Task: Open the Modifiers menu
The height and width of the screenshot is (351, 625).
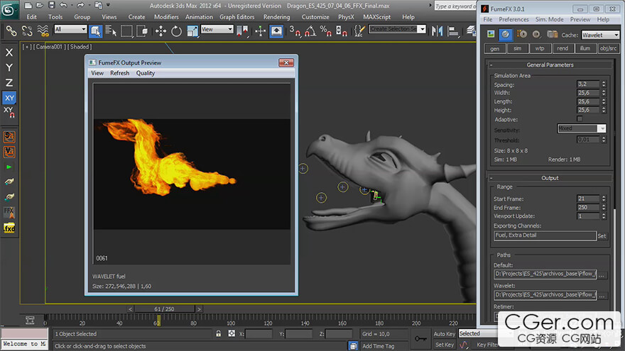Action: click(166, 17)
